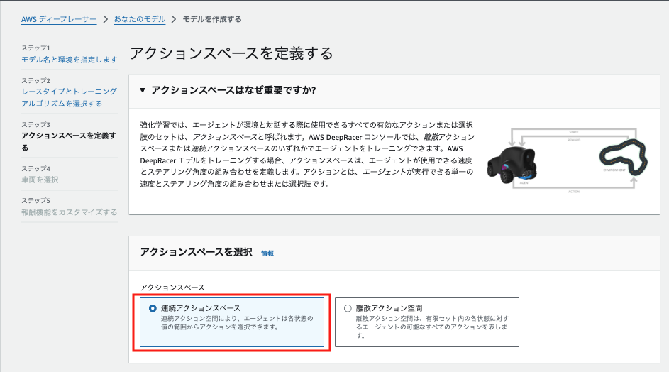The image size is (669, 372).
Task: Click the DeepRacer car agent illustration
Action: click(x=512, y=165)
